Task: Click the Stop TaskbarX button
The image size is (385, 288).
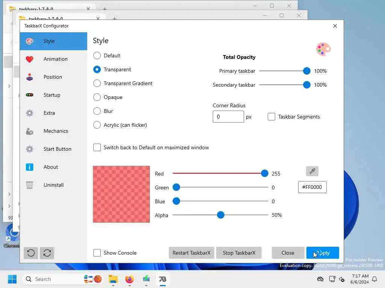Action: [239, 253]
